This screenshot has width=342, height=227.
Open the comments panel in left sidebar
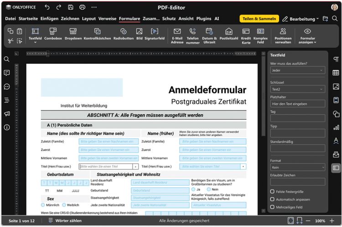coord(7,73)
